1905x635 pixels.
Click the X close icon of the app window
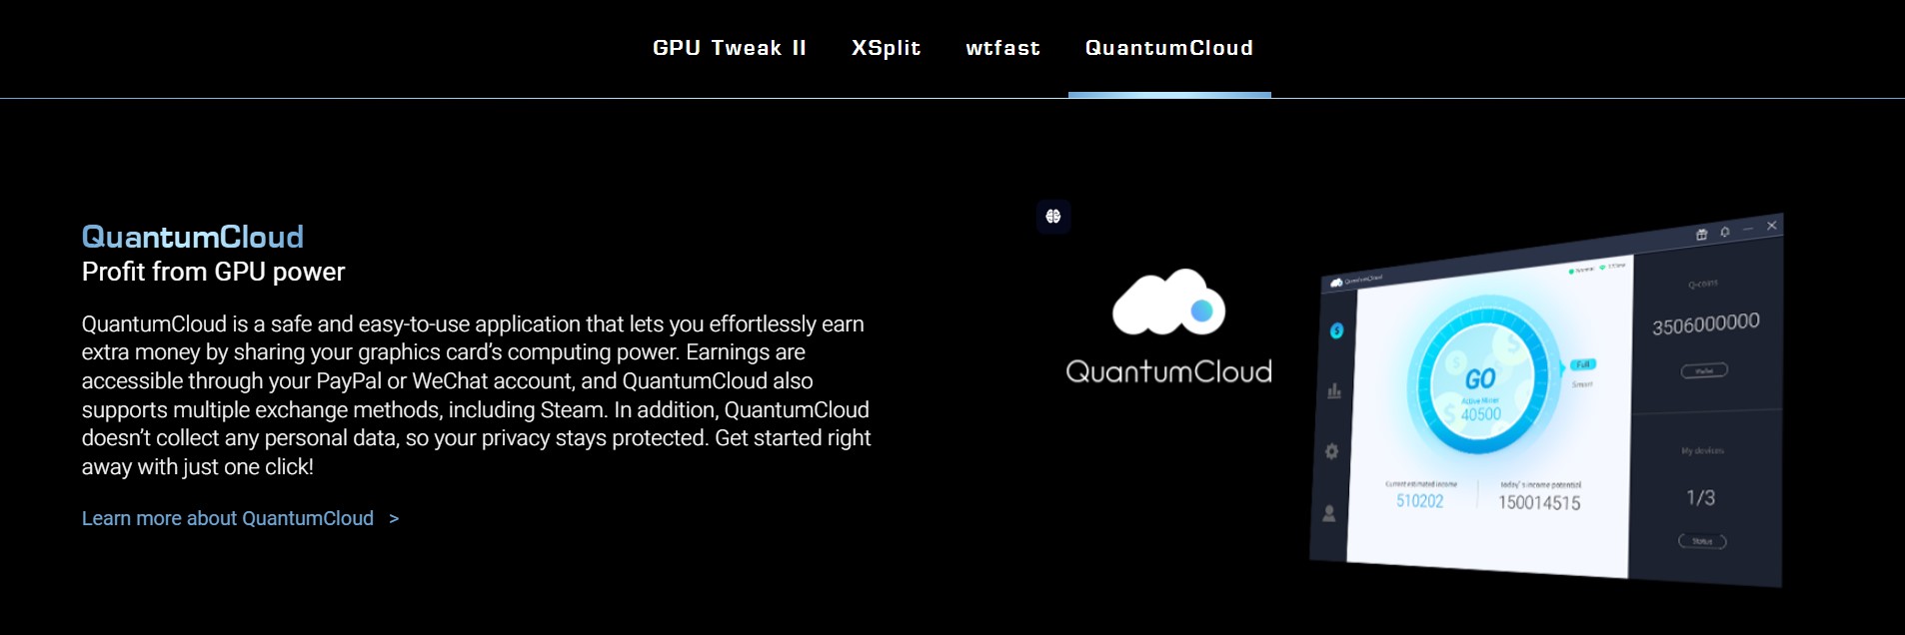[1772, 226]
